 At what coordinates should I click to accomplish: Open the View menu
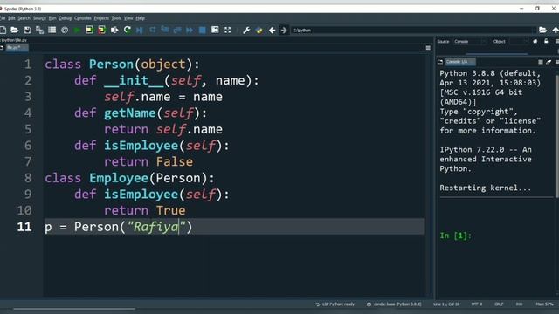(128, 18)
